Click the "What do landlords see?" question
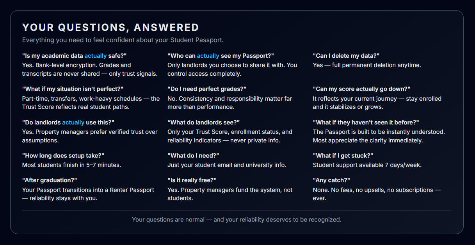This screenshot has height=245, width=475. (x=203, y=123)
